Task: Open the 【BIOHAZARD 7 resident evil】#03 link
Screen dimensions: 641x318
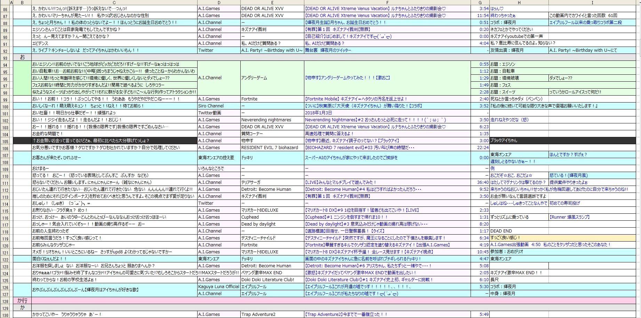Action: 359,148
